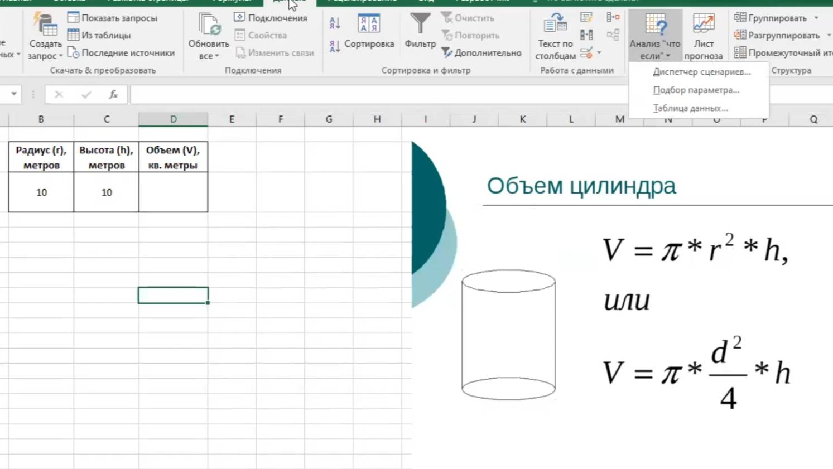Click the Remove Duplicates icon
833x469 pixels.
586,35
